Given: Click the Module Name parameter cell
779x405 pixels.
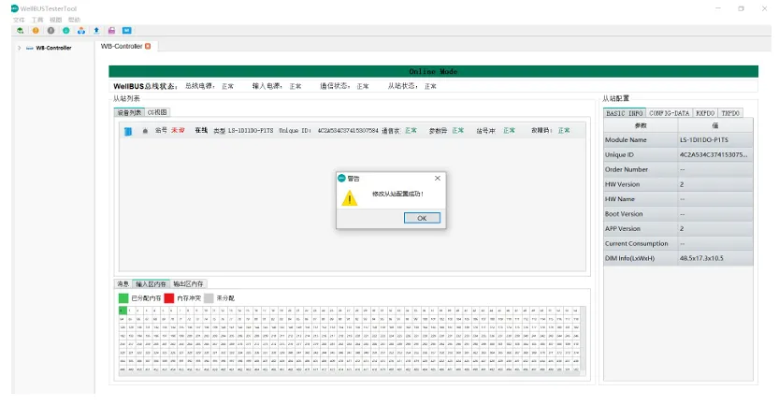Looking at the screenshot, I should click(641, 140).
